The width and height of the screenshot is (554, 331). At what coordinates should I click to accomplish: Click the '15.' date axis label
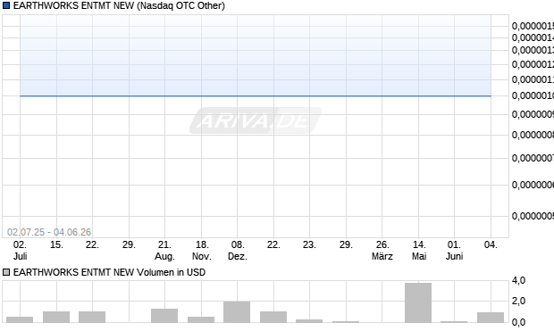[x=56, y=244]
